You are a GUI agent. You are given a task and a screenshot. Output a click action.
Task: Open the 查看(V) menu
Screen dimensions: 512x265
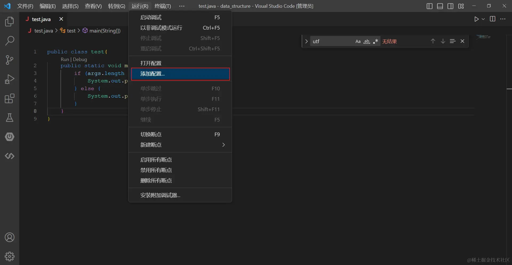[x=93, y=6]
